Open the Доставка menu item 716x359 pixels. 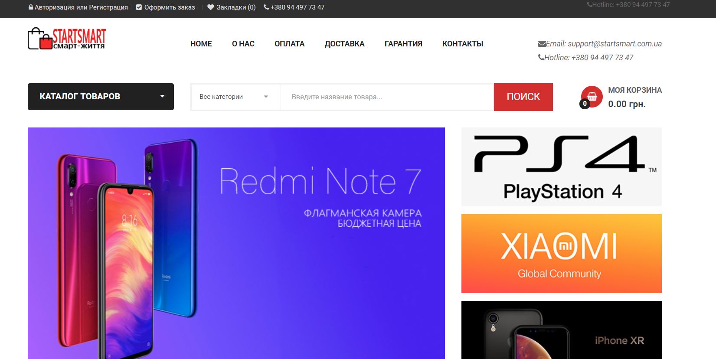coord(345,44)
